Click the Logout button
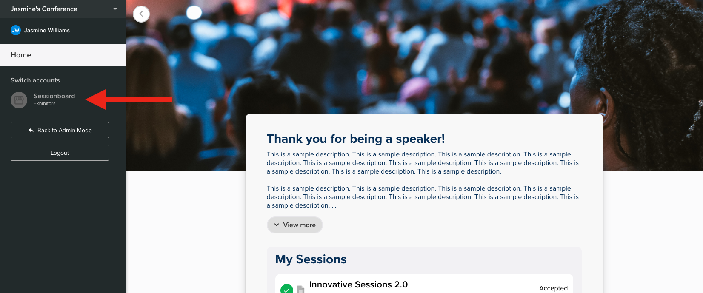The image size is (703, 293). click(x=60, y=153)
